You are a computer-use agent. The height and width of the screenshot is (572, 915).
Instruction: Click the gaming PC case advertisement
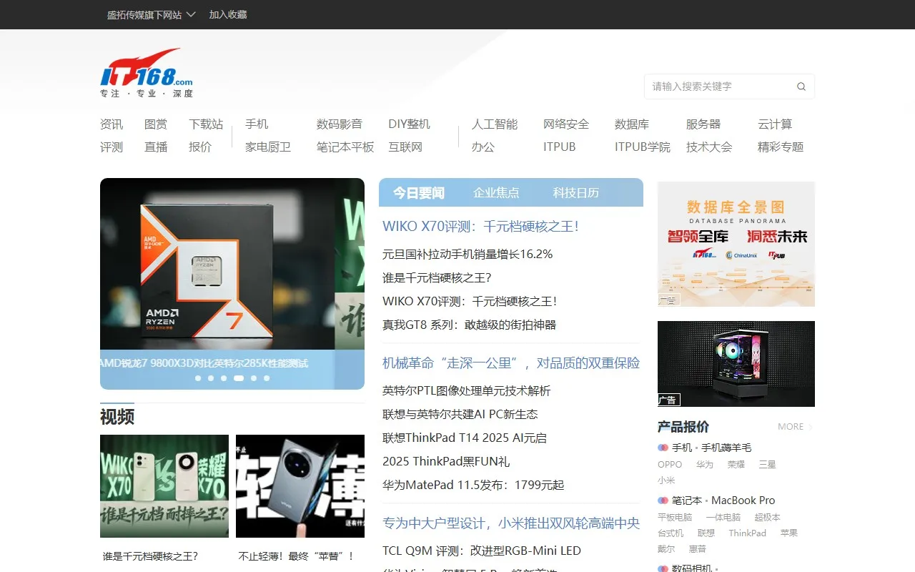click(736, 364)
